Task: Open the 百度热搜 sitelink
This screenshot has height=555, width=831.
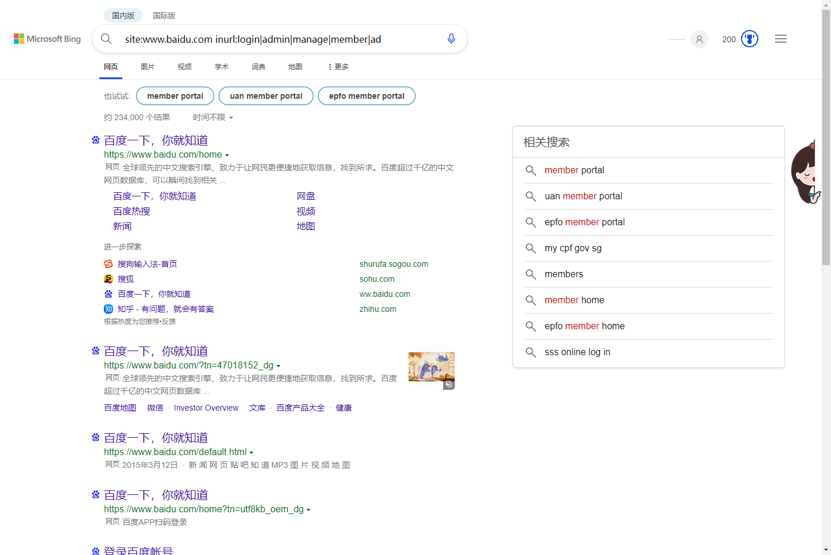Action: coord(132,211)
